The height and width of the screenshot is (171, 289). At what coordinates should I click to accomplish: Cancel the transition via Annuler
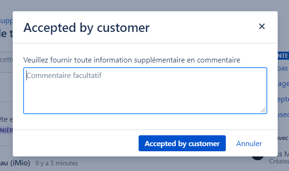click(249, 143)
